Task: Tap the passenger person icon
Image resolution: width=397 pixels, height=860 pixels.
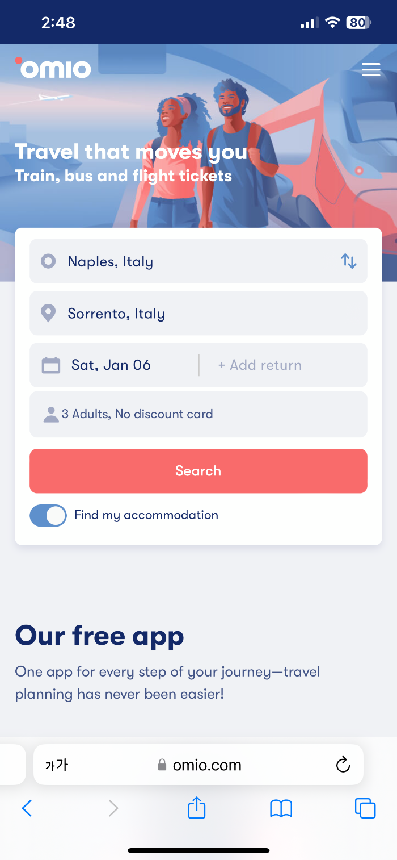Action: coord(51,415)
